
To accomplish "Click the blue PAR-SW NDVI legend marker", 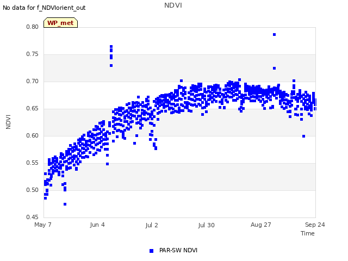I will point(151,251).
